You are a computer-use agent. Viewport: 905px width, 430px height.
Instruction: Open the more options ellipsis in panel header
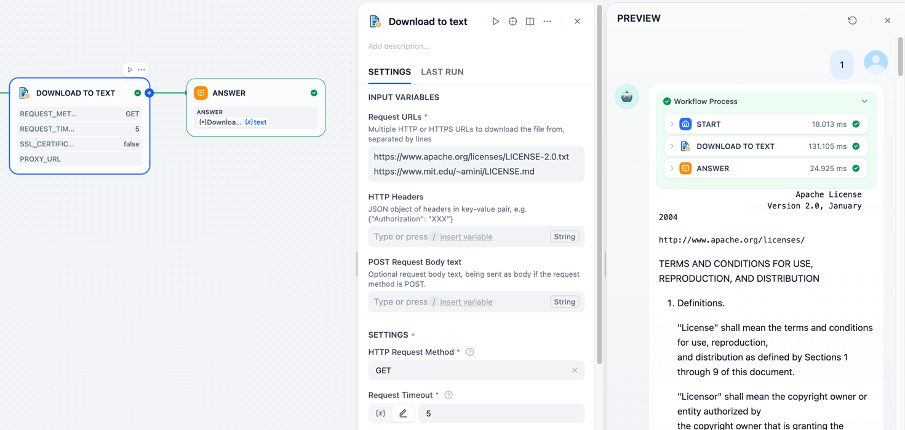pyautogui.click(x=547, y=22)
